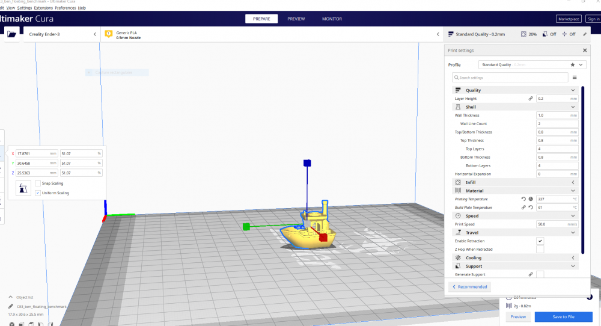Viewport: 601px width, 326px height.
Task: Collapse the Support section chevron
Action: 573,266
